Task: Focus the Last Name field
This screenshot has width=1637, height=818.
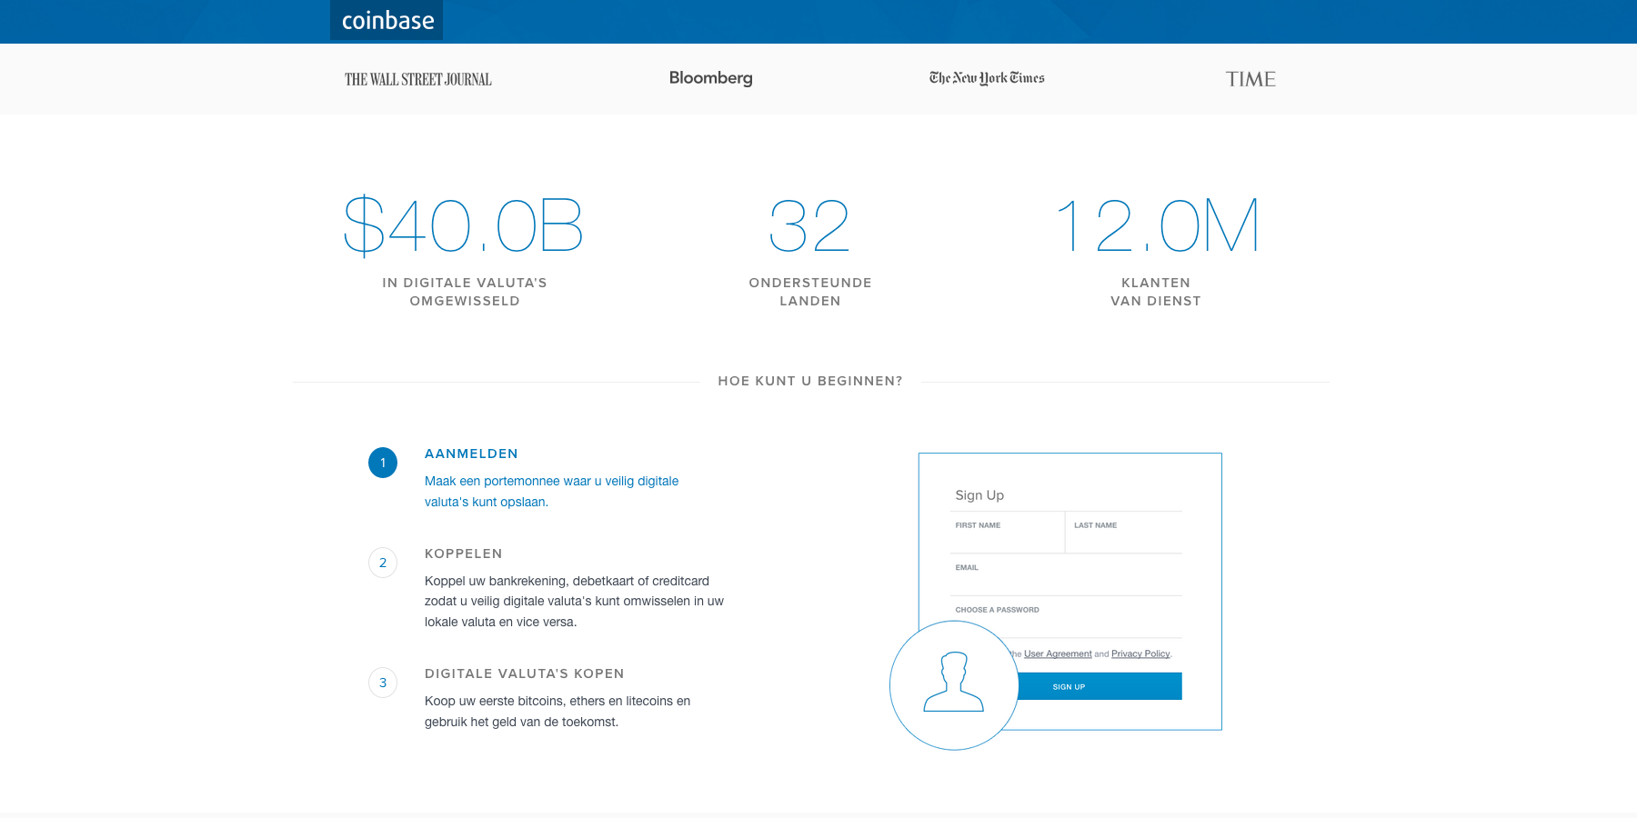Action: 1124,533
